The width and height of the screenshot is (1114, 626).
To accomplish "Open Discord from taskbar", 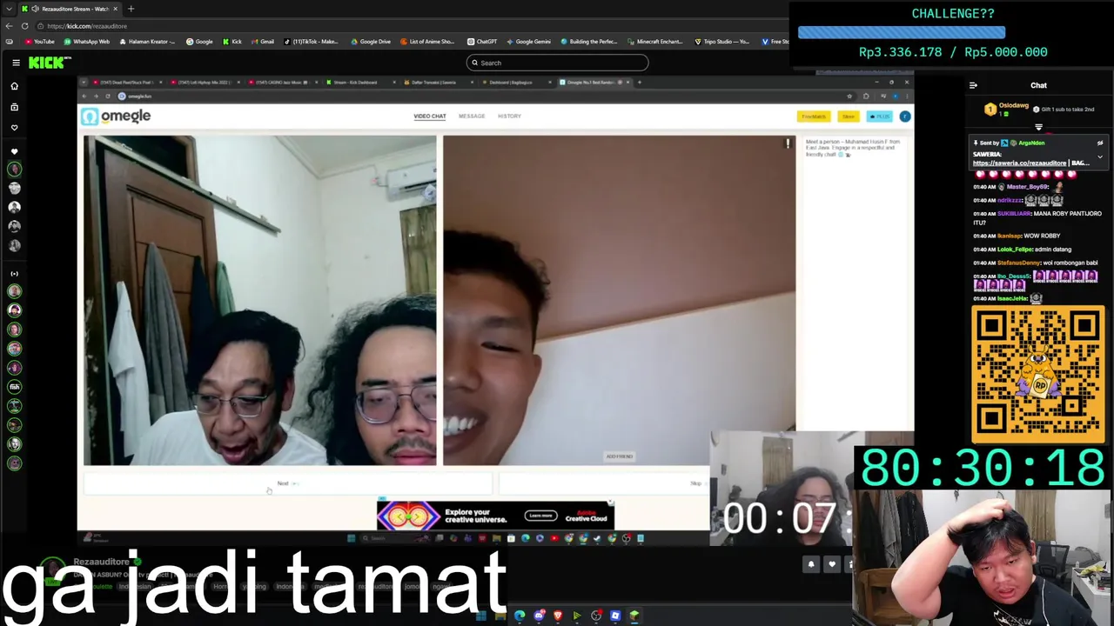I will [x=539, y=616].
